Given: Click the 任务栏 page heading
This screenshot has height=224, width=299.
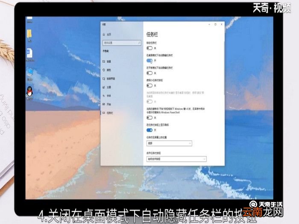Looking at the screenshot, I should (152, 35).
